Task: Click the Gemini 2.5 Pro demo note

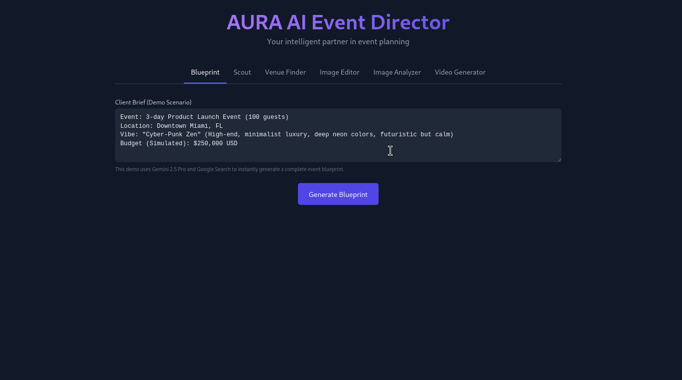Action: (230, 169)
